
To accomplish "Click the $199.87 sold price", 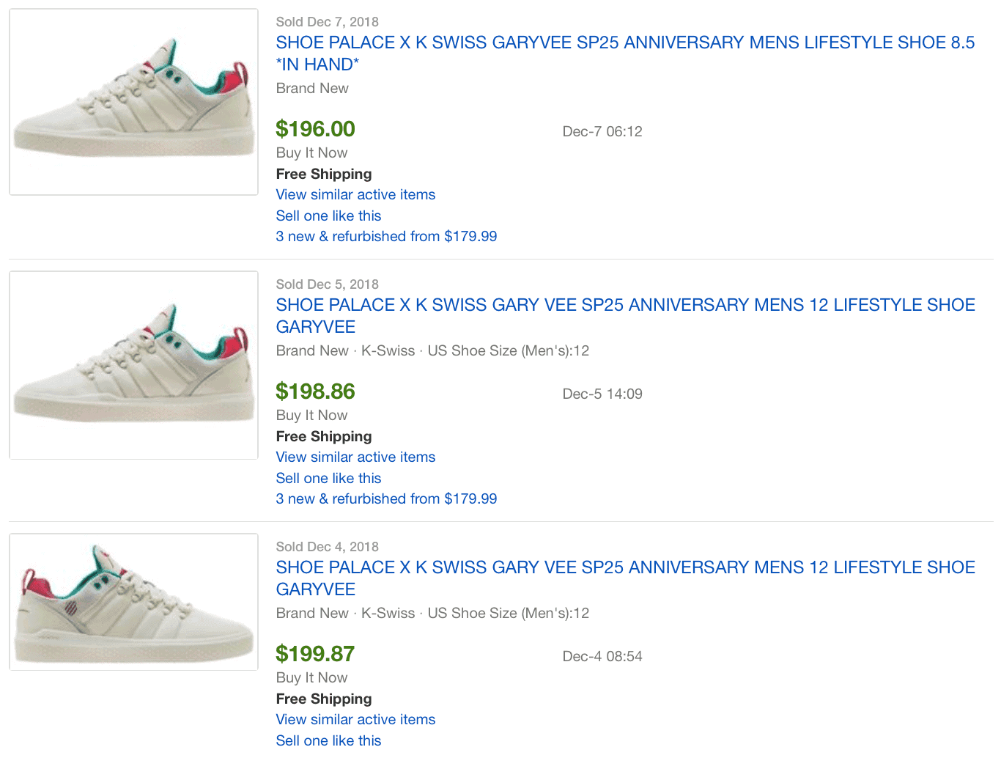I will point(315,654).
